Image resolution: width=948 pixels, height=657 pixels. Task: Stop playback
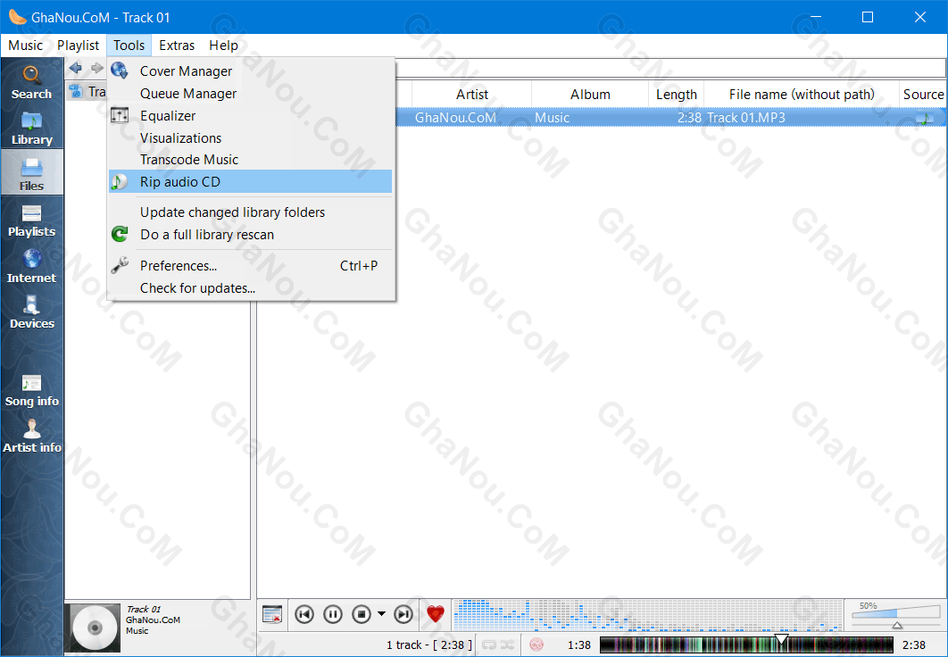362,614
